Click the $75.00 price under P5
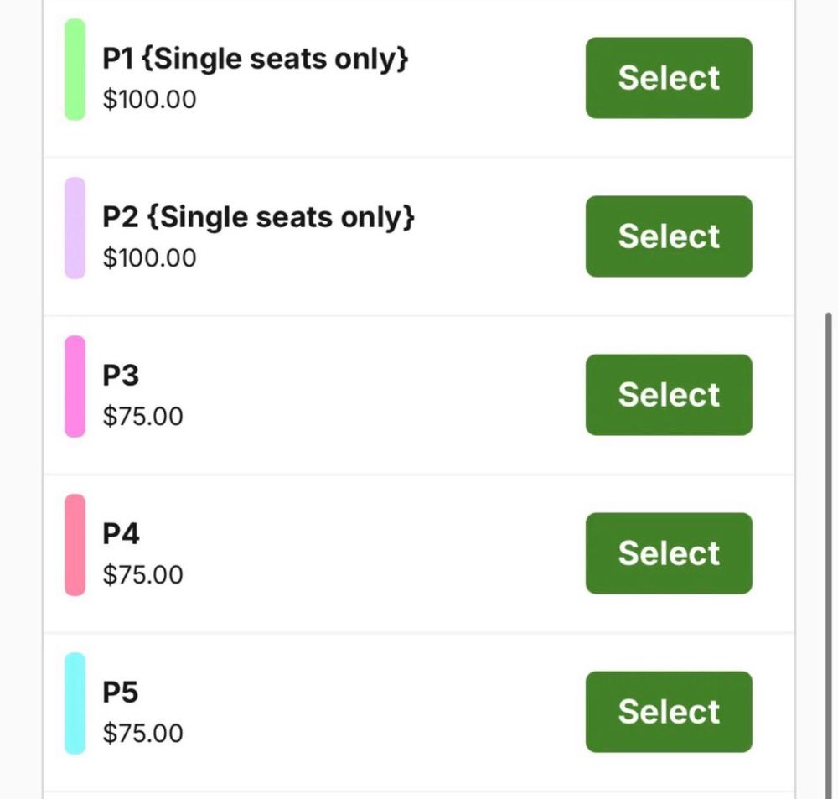 click(141, 732)
